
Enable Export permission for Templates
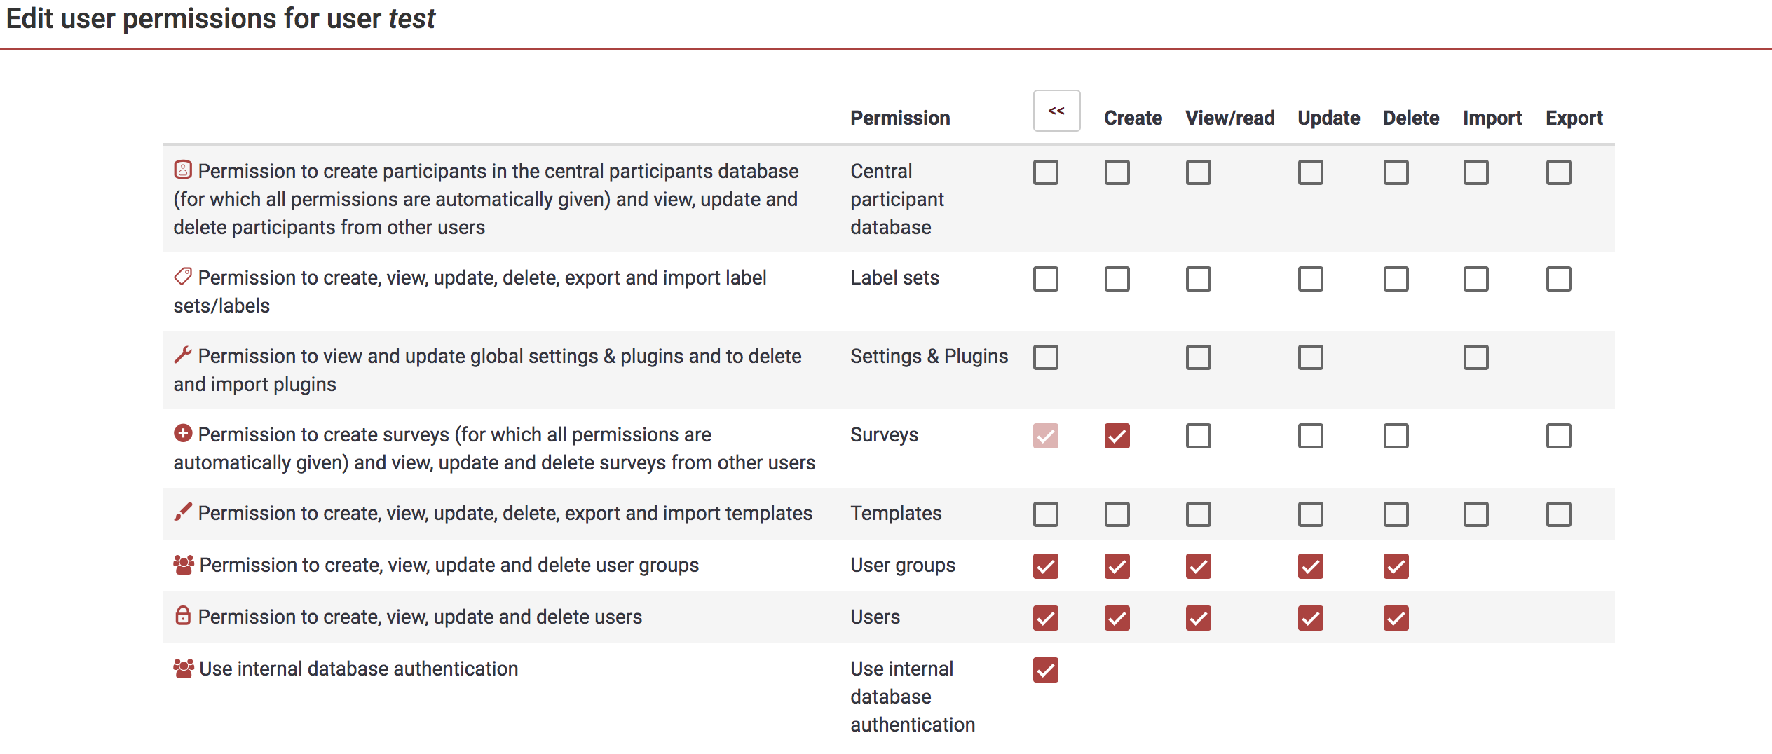[1558, 514]
